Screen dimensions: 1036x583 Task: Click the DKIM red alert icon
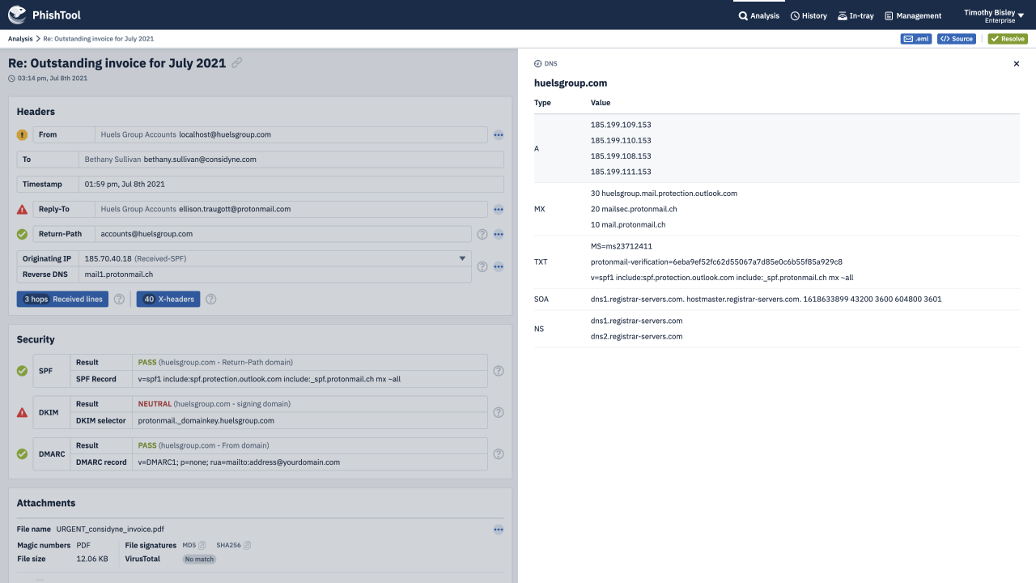pos(22,412)
